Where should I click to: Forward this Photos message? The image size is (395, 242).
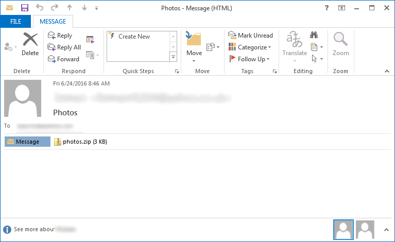(63, 59)
